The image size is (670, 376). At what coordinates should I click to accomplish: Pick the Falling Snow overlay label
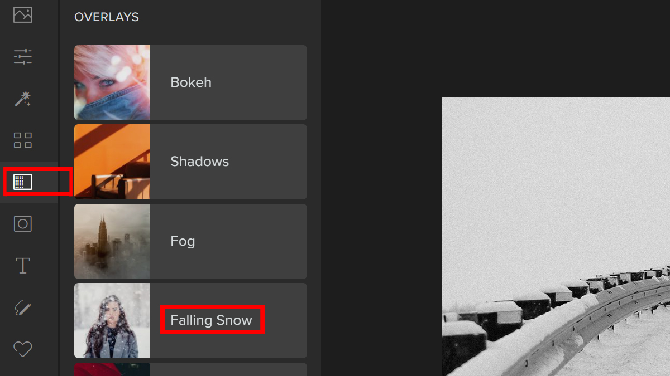(212, 320)
